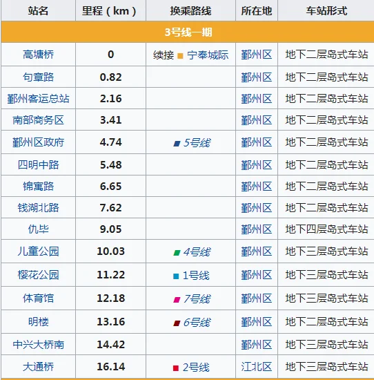Select 地下四层岛式车站 in 仇毕 row

(x=326, y=229)
